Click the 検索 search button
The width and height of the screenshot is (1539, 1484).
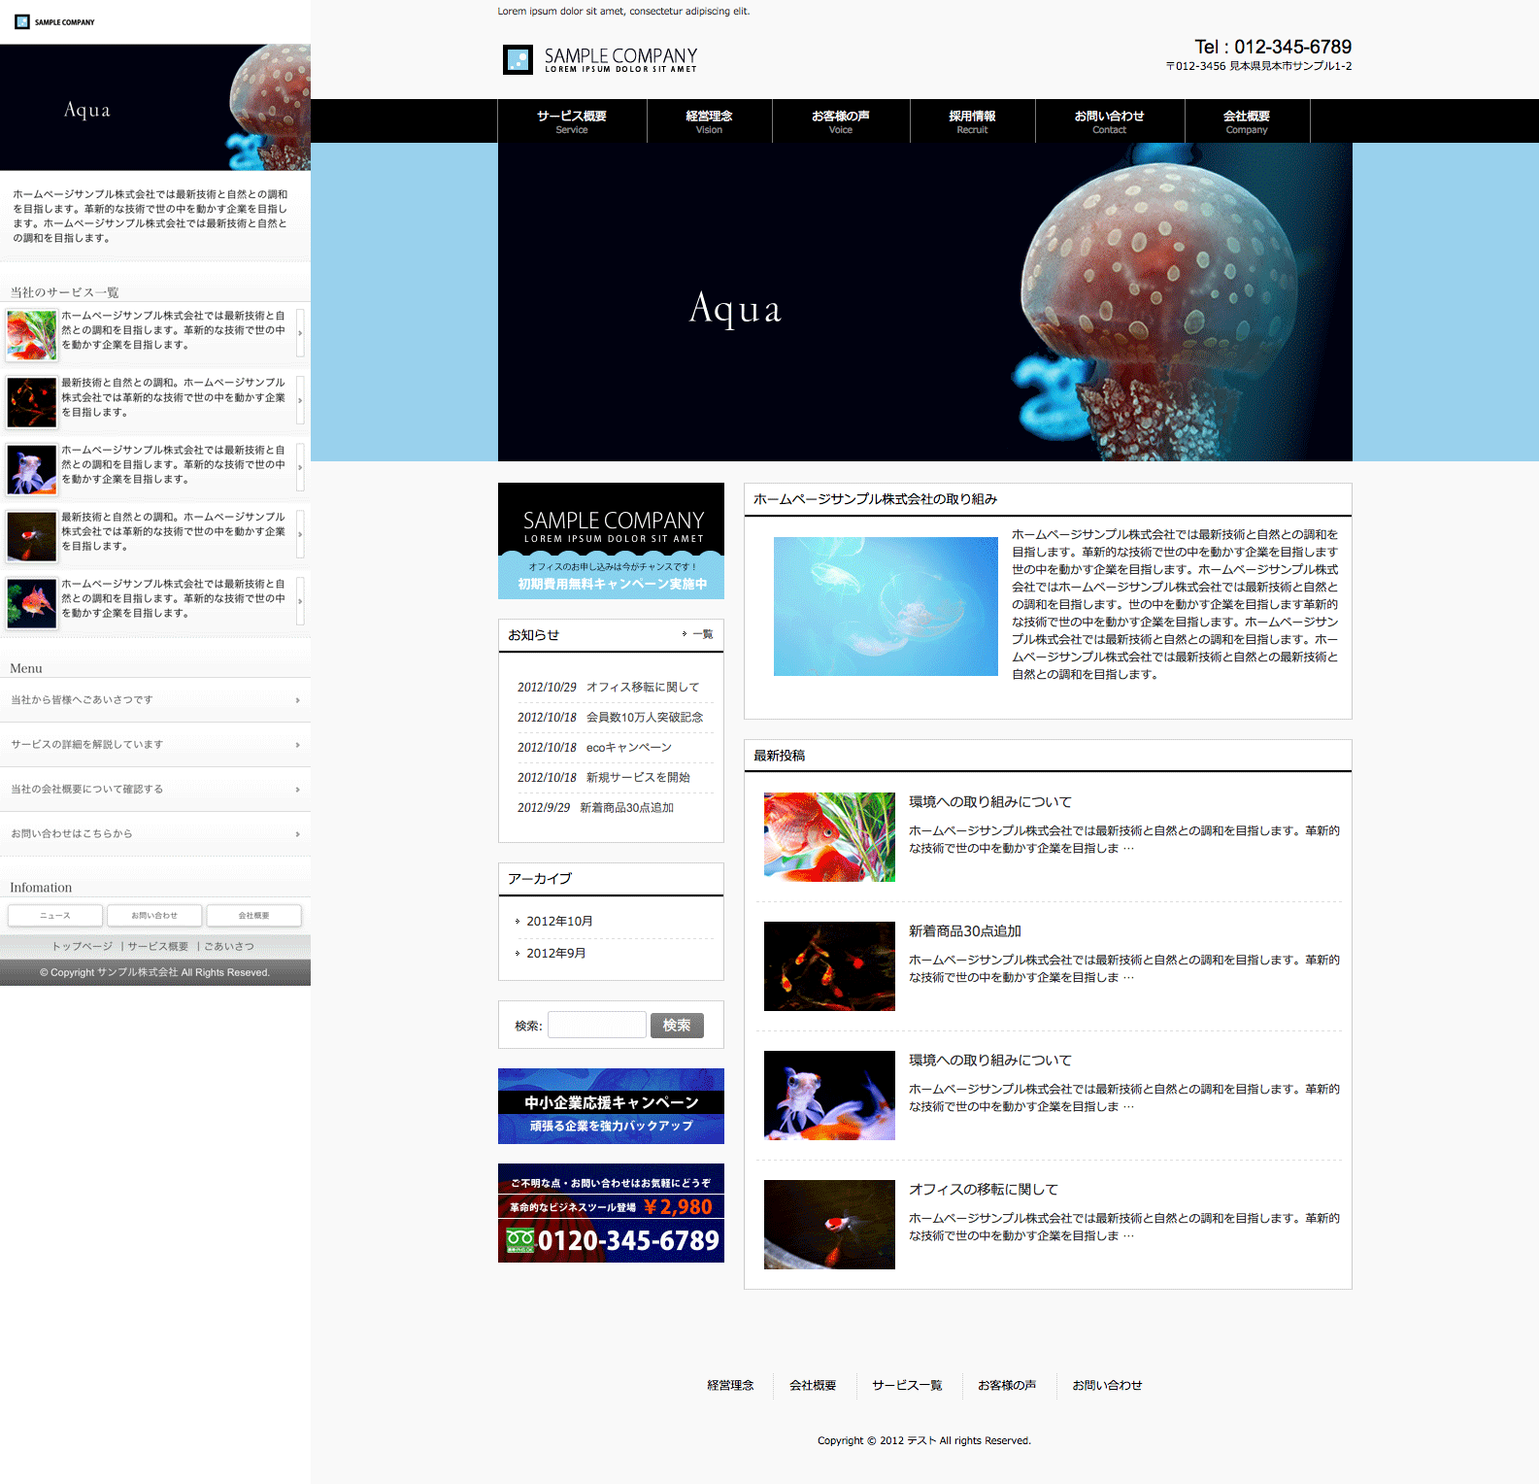point(677,1026)
